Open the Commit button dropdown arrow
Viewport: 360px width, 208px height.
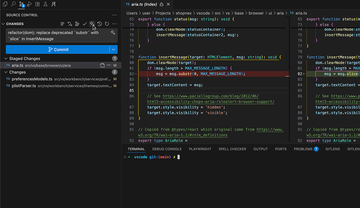tap(113, 49)
